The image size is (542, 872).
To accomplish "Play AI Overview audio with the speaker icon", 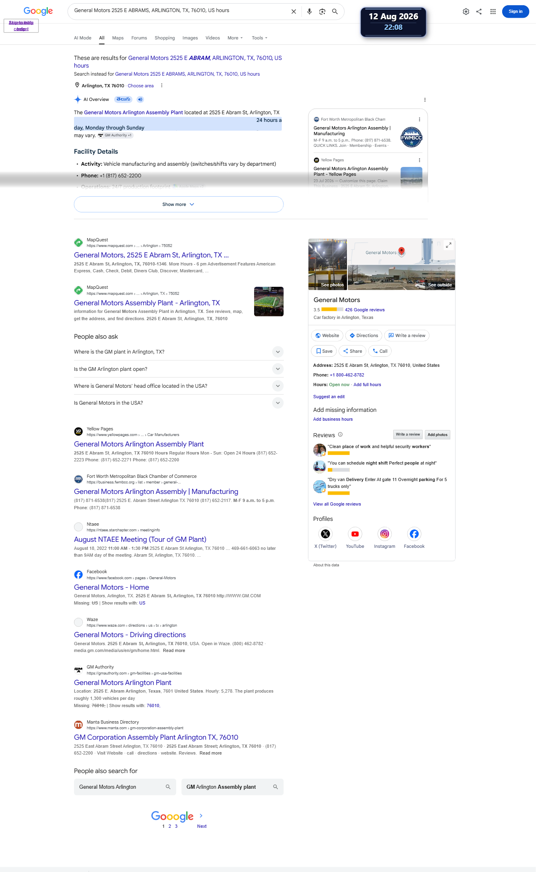I will (140, 99).
